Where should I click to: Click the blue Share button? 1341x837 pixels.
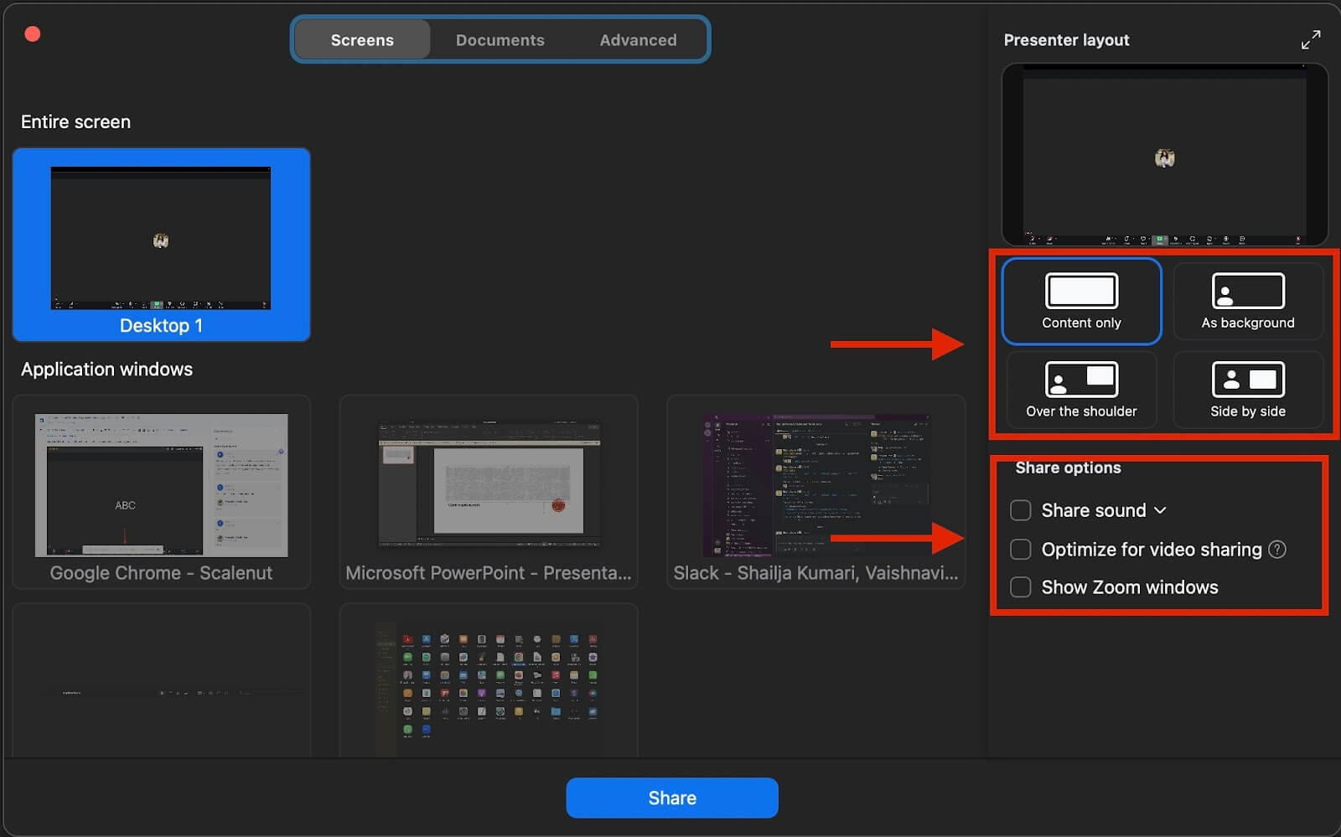click(672, 798)
